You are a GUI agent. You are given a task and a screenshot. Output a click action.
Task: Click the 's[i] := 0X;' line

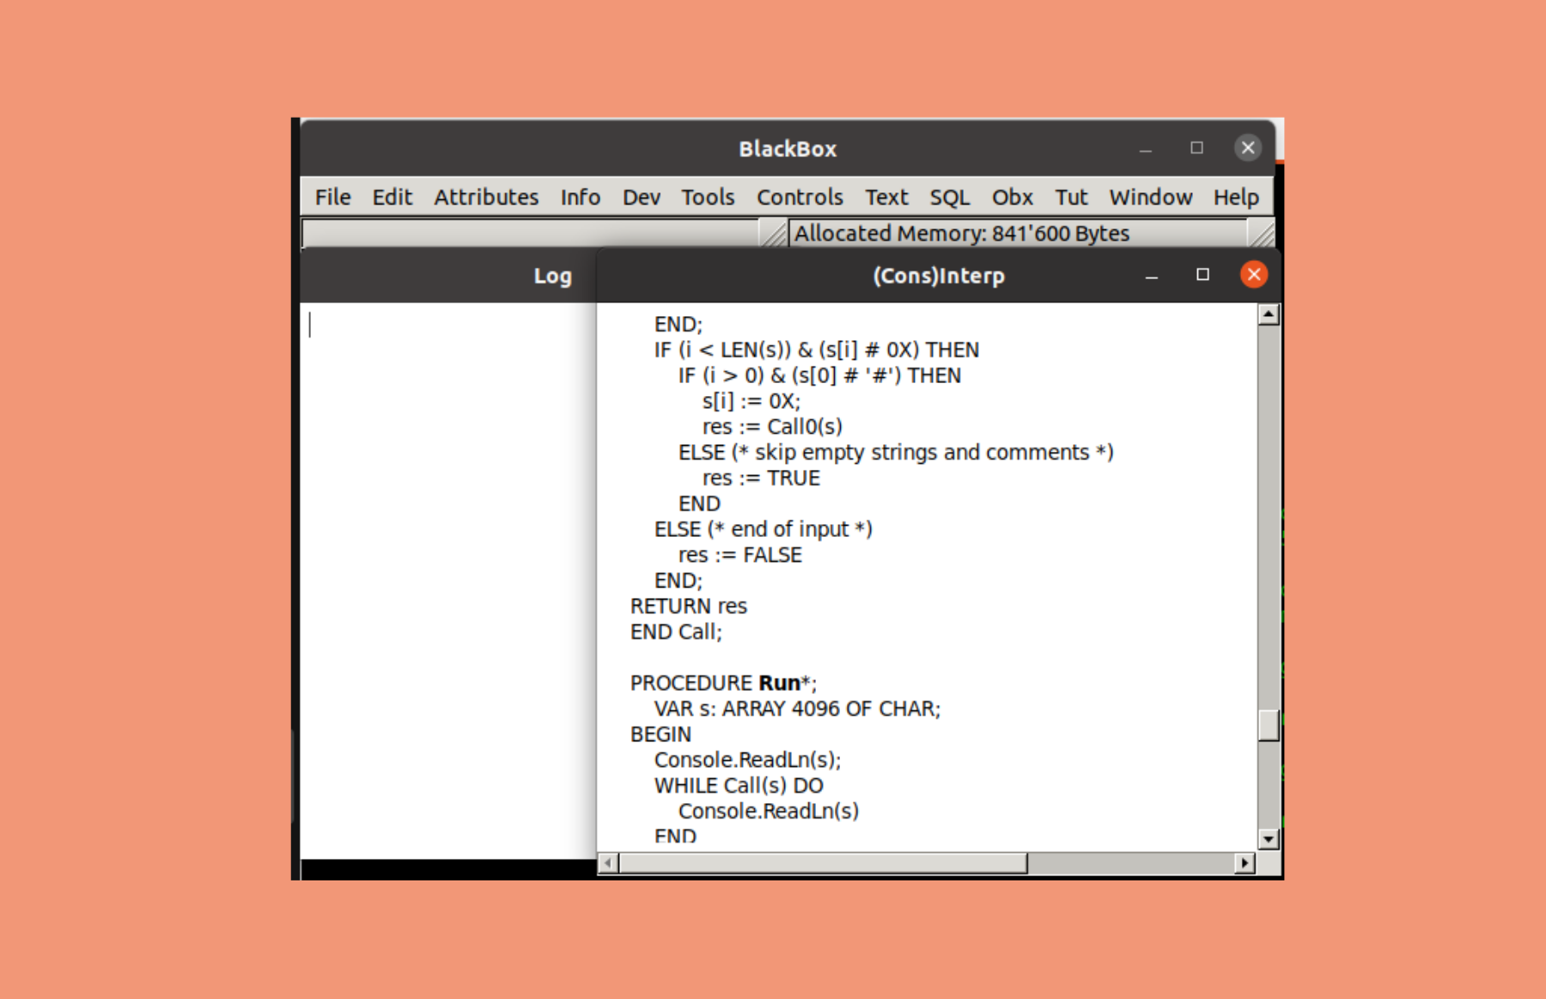click(x=751, y=401)
